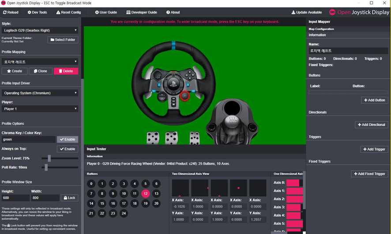This screenshot has height=234, width=391.
Task: Click button indicator 22
Action: (102, 213)
